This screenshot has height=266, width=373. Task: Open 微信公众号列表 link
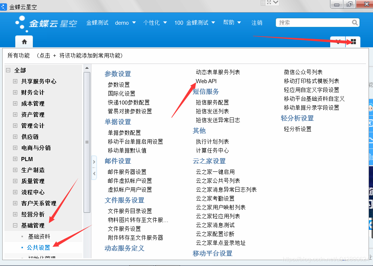click(x=303, y=72)
